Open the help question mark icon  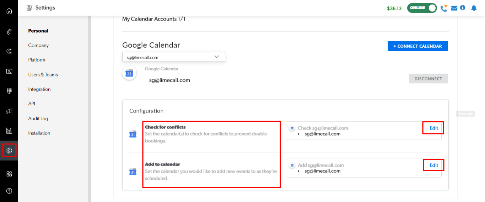[9, 191]
